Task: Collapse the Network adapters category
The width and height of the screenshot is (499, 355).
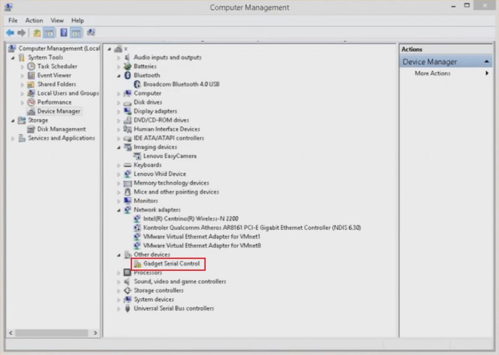Action: pyautogui.click(x=120, y=209)
